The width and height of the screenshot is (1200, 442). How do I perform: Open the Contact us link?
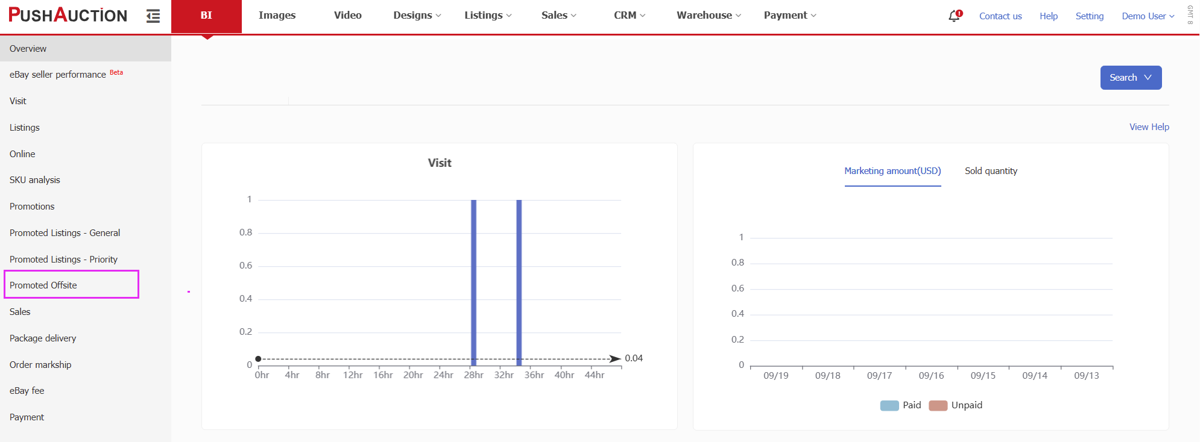point(1000,16)
